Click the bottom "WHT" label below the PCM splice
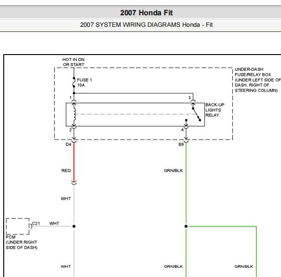The height and width of the screenshot is (277, 281). click(x=65, y=266)
